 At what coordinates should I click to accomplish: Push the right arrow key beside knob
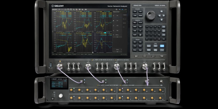[x=164, y=16]
